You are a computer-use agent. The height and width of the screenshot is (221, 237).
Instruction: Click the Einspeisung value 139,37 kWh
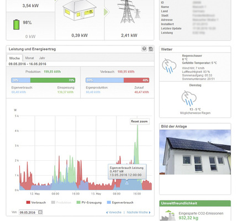[x=65, y=92]
